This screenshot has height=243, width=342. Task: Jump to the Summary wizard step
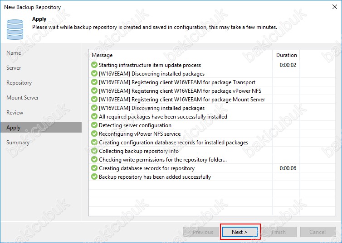[18, 143]
